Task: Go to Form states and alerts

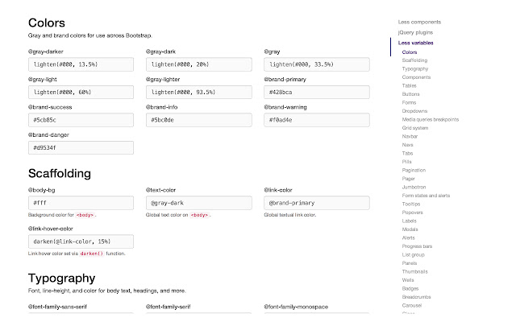Action: 426,196
